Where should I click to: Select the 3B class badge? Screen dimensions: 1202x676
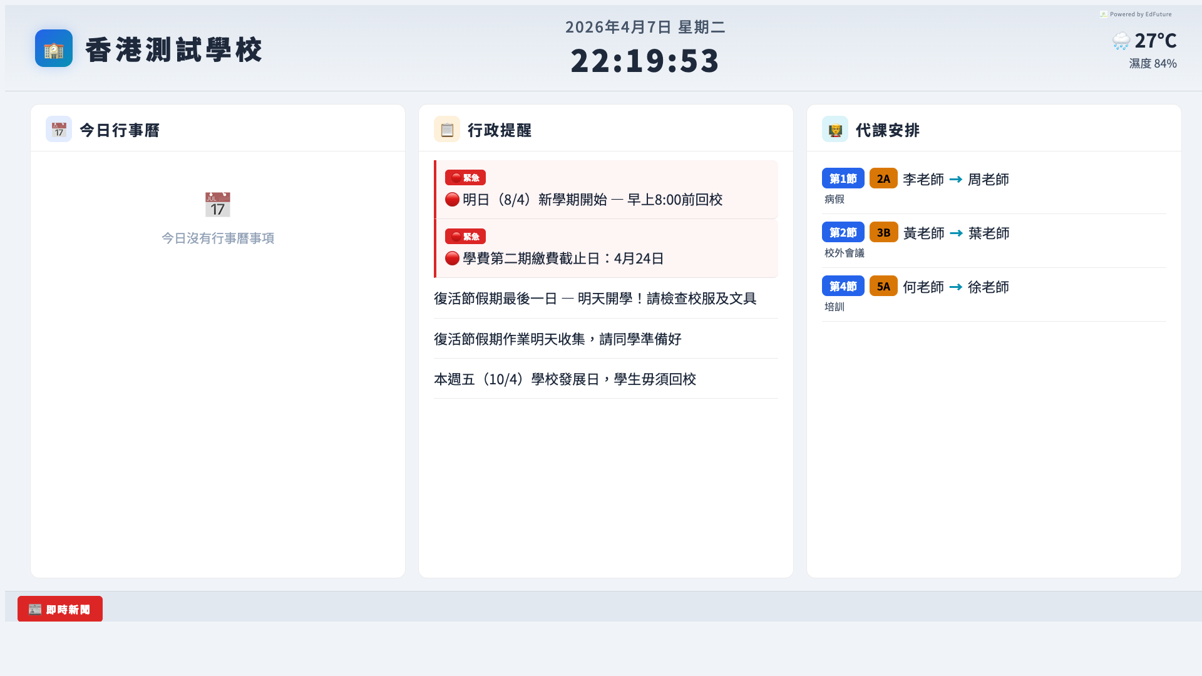click(883, 233)
